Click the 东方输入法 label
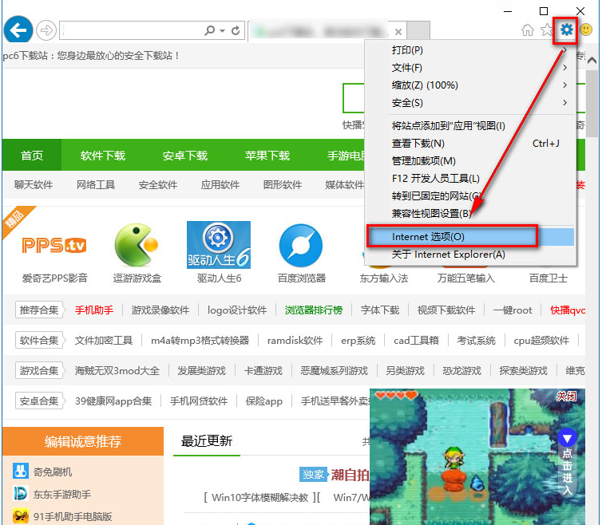602x525 pixels. pyautogui.click(x=383, y=278)
